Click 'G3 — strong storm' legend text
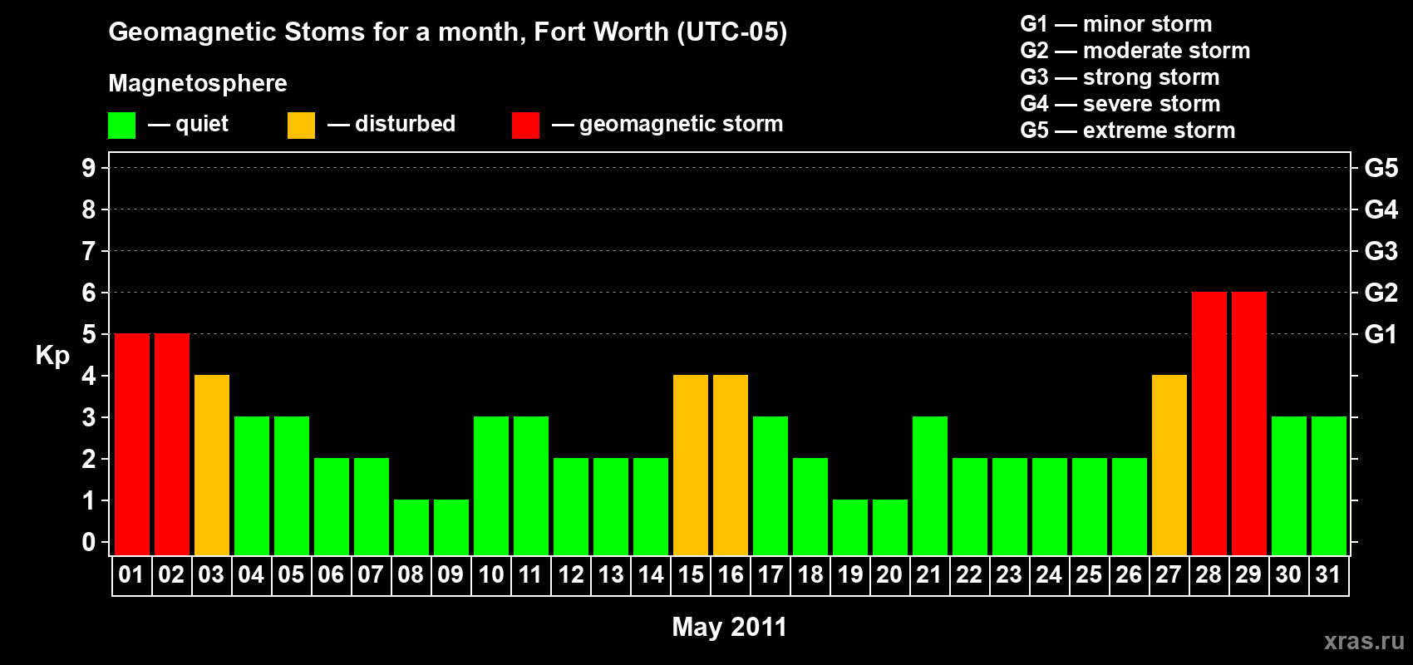Screen dimensions: 1413x665 pos(1120,77)
